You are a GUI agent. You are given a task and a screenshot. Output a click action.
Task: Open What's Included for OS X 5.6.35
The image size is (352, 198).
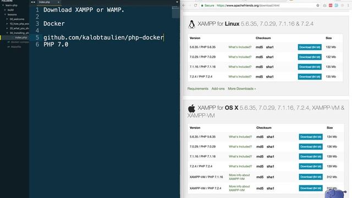[x=240, y=137]
